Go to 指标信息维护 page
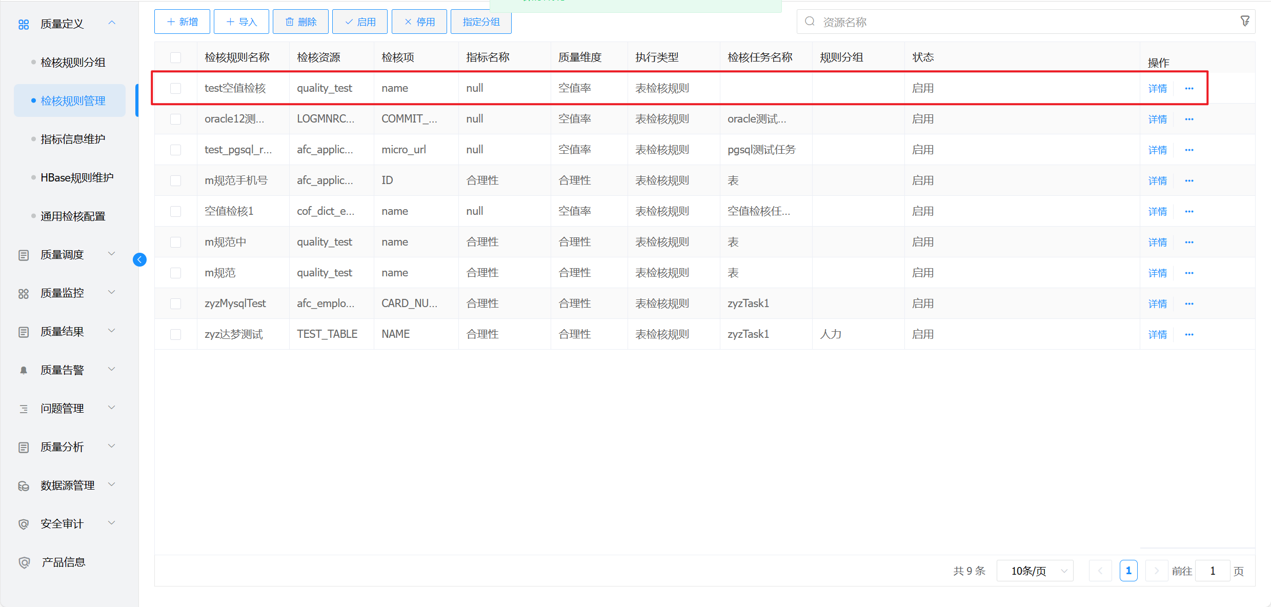Screen dimensions: 1271x607 [x=73, y=139]
